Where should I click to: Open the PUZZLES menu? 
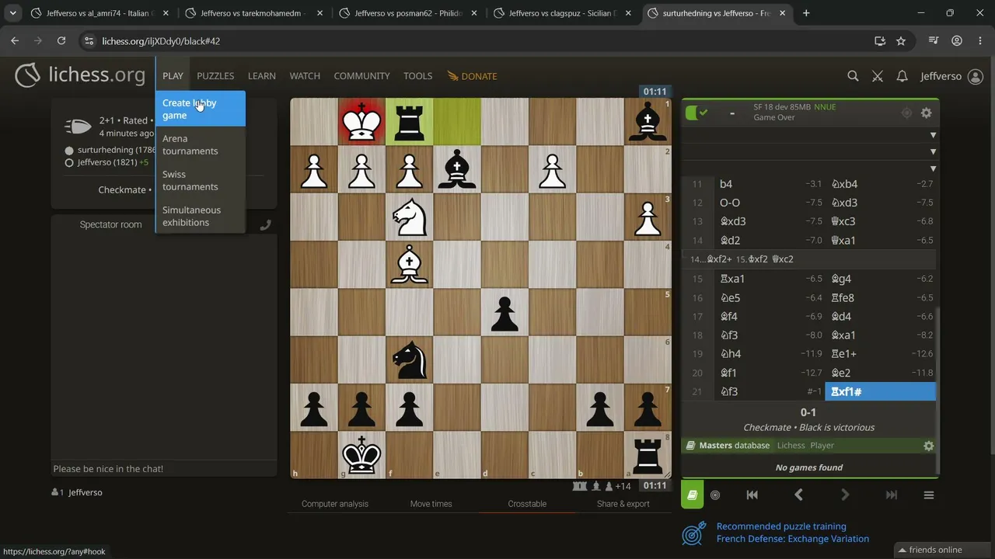tap(215, 76)
